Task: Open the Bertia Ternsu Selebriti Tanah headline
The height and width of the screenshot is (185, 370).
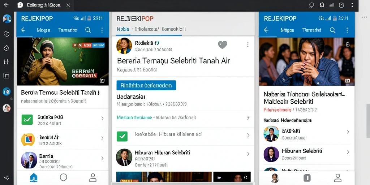Action: point(60,92)
